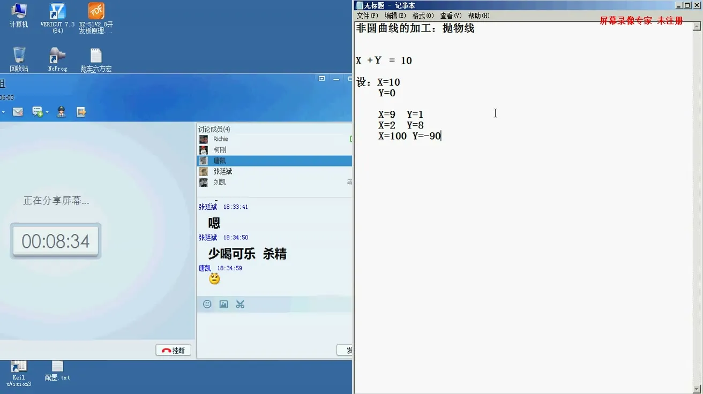Open the 查看 menu in Notepad
The image size is (703, 394).
[450, 16]
